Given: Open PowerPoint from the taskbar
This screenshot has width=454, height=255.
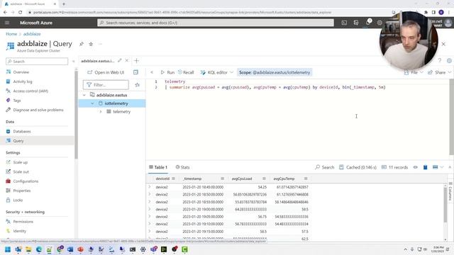Looking at the screenshot, I should pyautogui.click(x=80, y=249).
